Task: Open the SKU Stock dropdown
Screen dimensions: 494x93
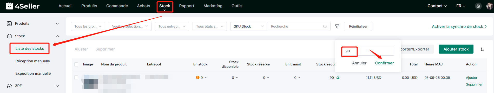Action: (249, 26)
